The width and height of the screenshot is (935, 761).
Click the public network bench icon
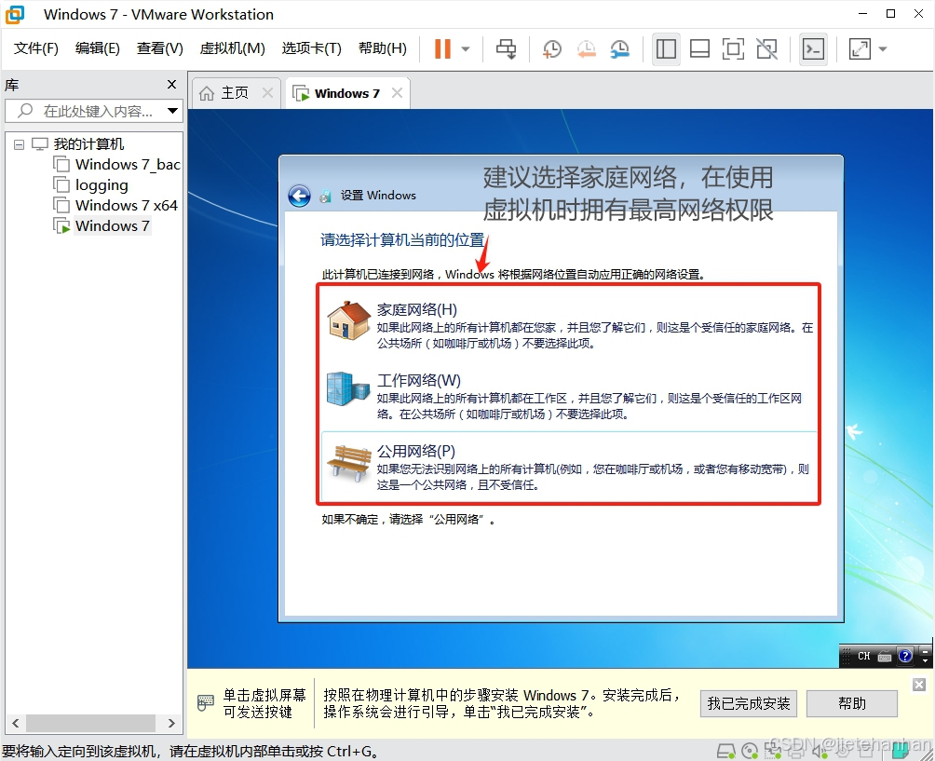[x=349, y=463]
